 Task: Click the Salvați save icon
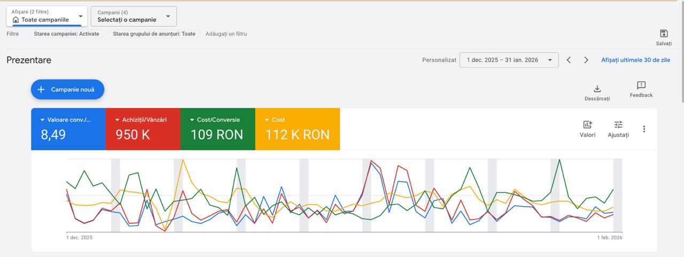664,33
